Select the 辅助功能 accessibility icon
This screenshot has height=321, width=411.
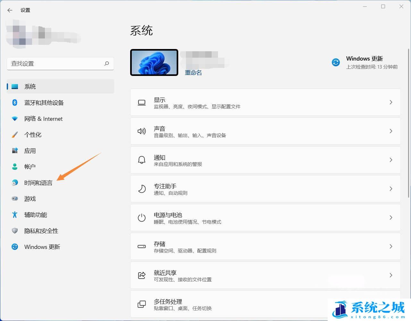click(x=15, y=215)
